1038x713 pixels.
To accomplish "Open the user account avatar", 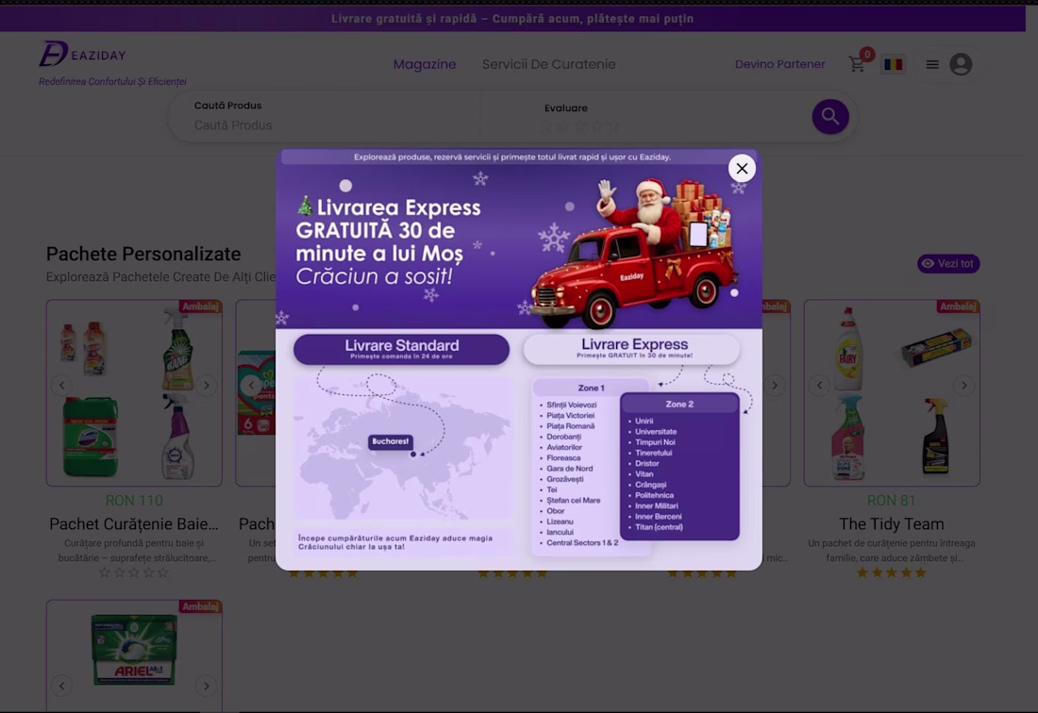I will (x=961, y=64).
